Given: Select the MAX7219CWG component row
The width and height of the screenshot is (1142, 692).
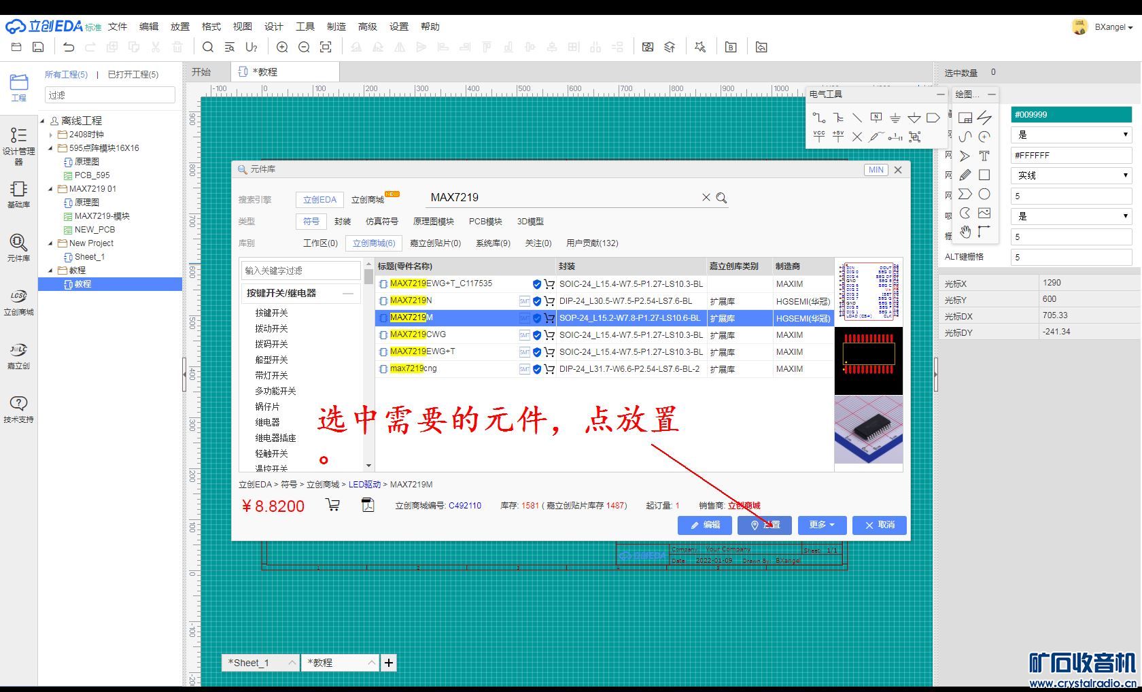Looking at the screenshot, I should point(605,335).
